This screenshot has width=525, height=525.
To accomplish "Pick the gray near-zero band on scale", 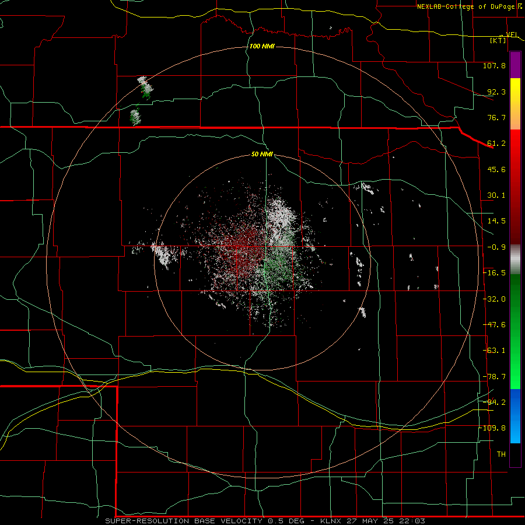I will tap(515, 260).
